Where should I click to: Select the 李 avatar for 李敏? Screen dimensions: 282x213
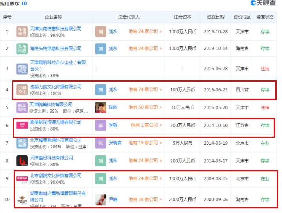coord(101,125)
